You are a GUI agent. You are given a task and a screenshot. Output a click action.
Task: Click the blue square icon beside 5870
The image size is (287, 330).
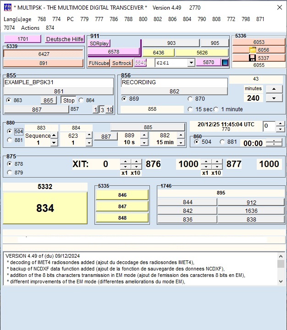225,63
